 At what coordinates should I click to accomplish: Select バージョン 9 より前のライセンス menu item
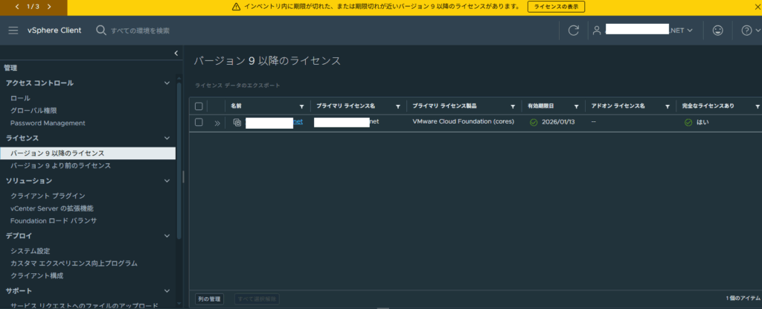coord(60,166)
